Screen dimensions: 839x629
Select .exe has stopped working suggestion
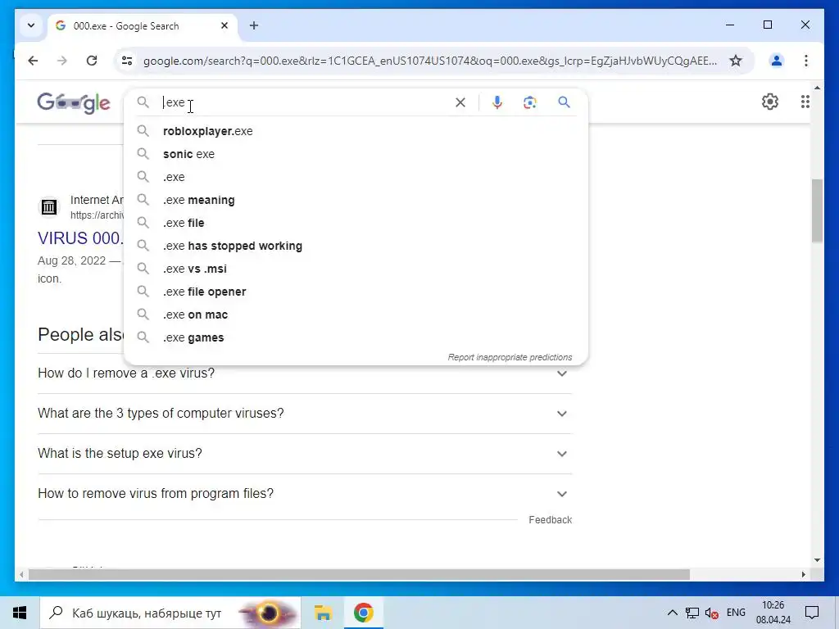(356, 246)
